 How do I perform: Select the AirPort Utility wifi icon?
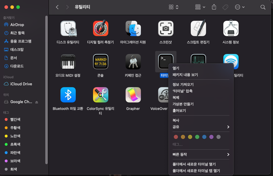[231, 59]
